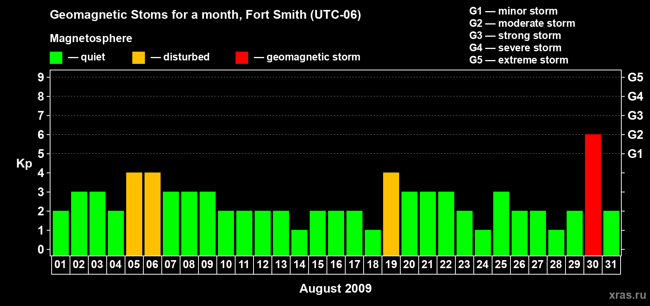Click the green bar for day 31
This screenshot has height=306, width=650.
pos(611,233)
